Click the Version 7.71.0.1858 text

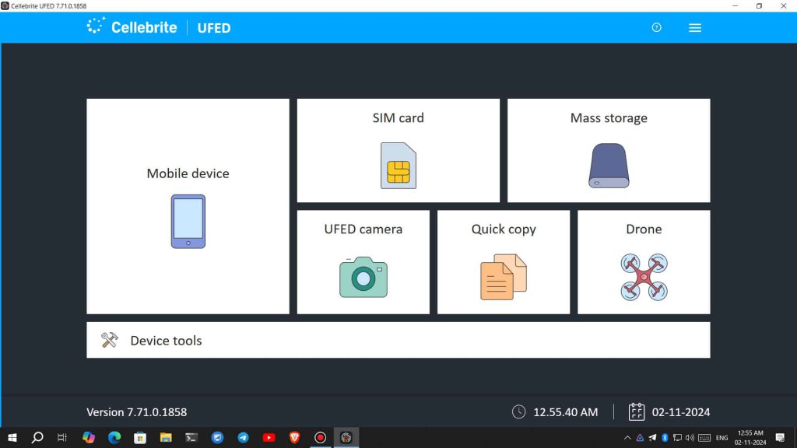click(x=137, y=411)
